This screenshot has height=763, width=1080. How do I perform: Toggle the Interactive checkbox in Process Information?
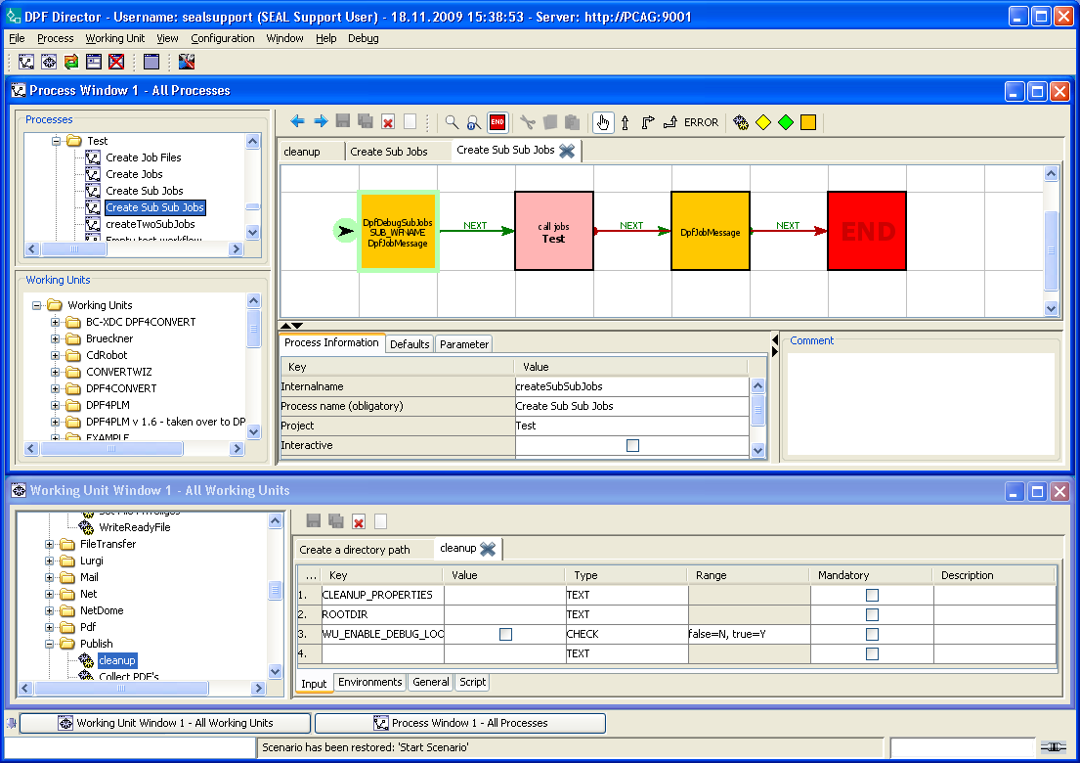tap(630, 445)
